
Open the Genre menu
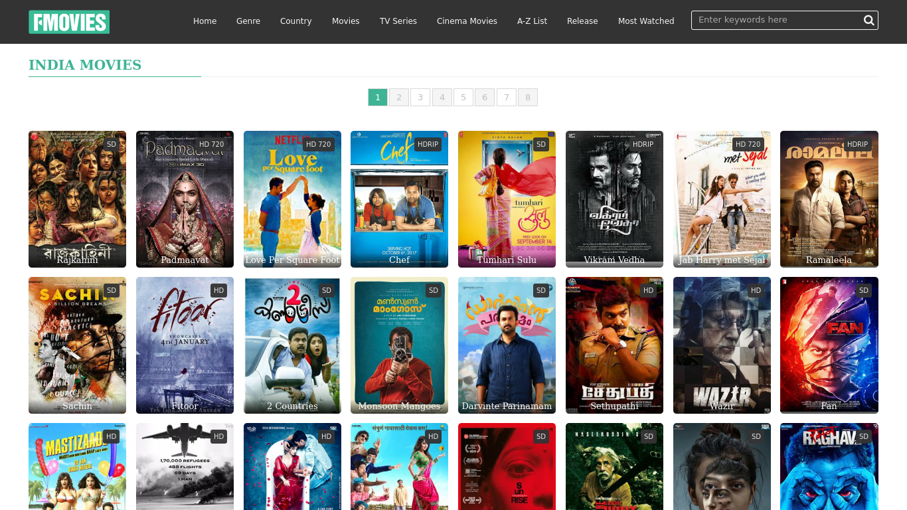click(x=248, y=21)
